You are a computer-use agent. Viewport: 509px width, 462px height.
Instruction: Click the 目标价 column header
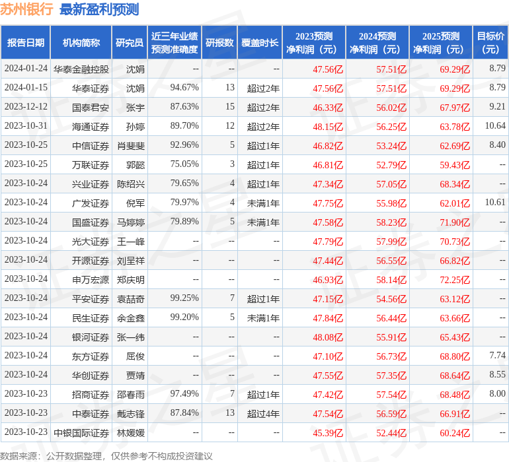tap(490, 42)
